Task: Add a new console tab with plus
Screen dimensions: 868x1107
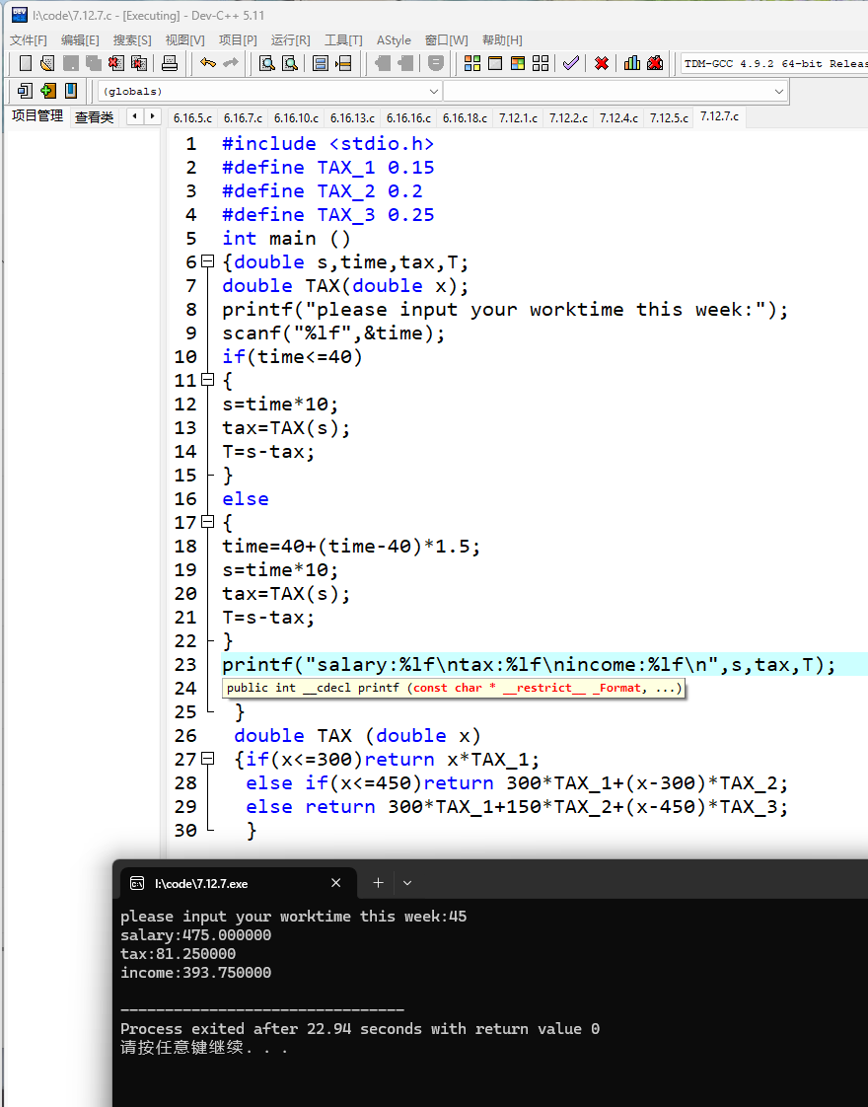Action: 378,882
